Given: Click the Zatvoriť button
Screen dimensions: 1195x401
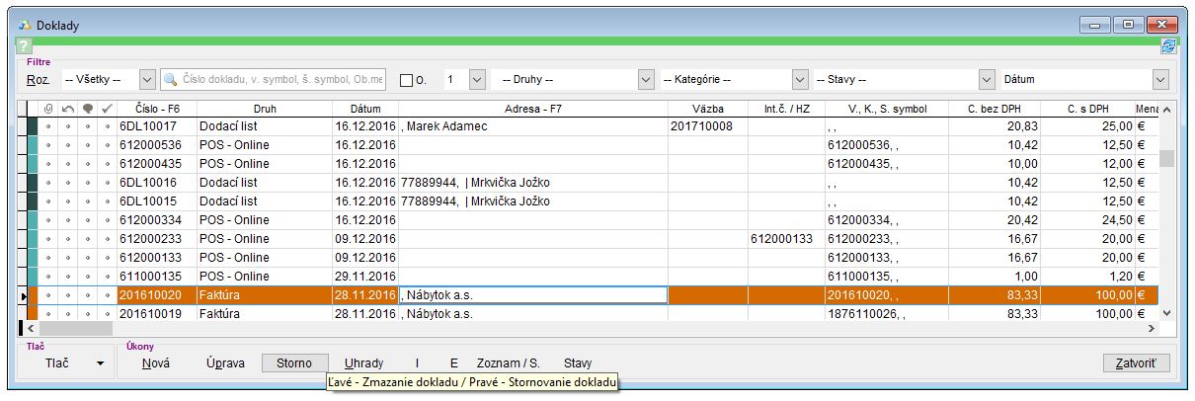Looking at the screenshot, I should click(1136, 363).
